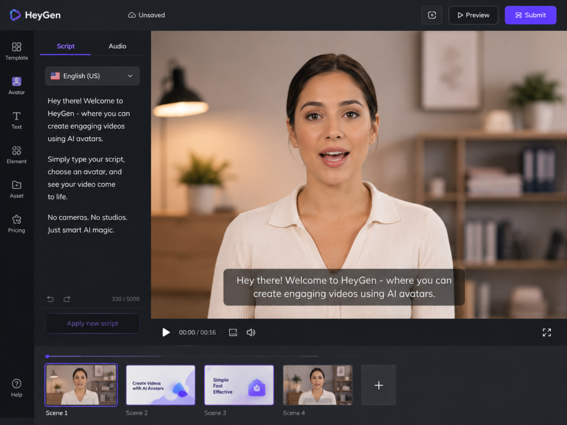Redo the script edit
This screenshot has width=567, height=425.
(67, 299)
